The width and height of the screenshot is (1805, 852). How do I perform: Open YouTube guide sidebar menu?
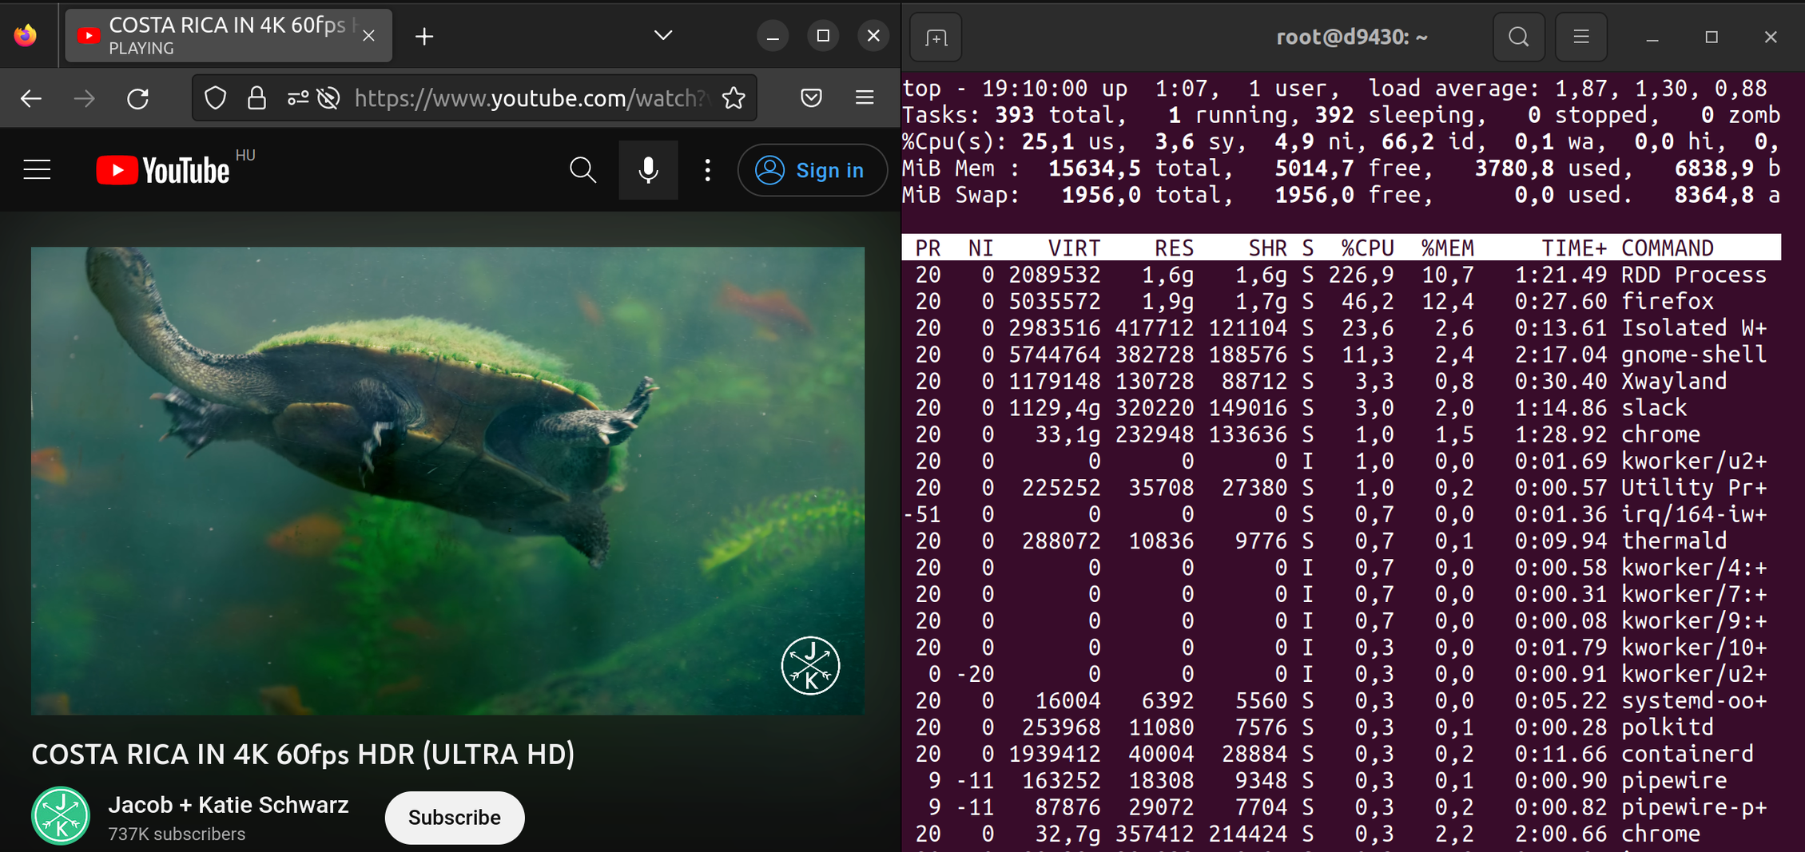coord(37,170)
